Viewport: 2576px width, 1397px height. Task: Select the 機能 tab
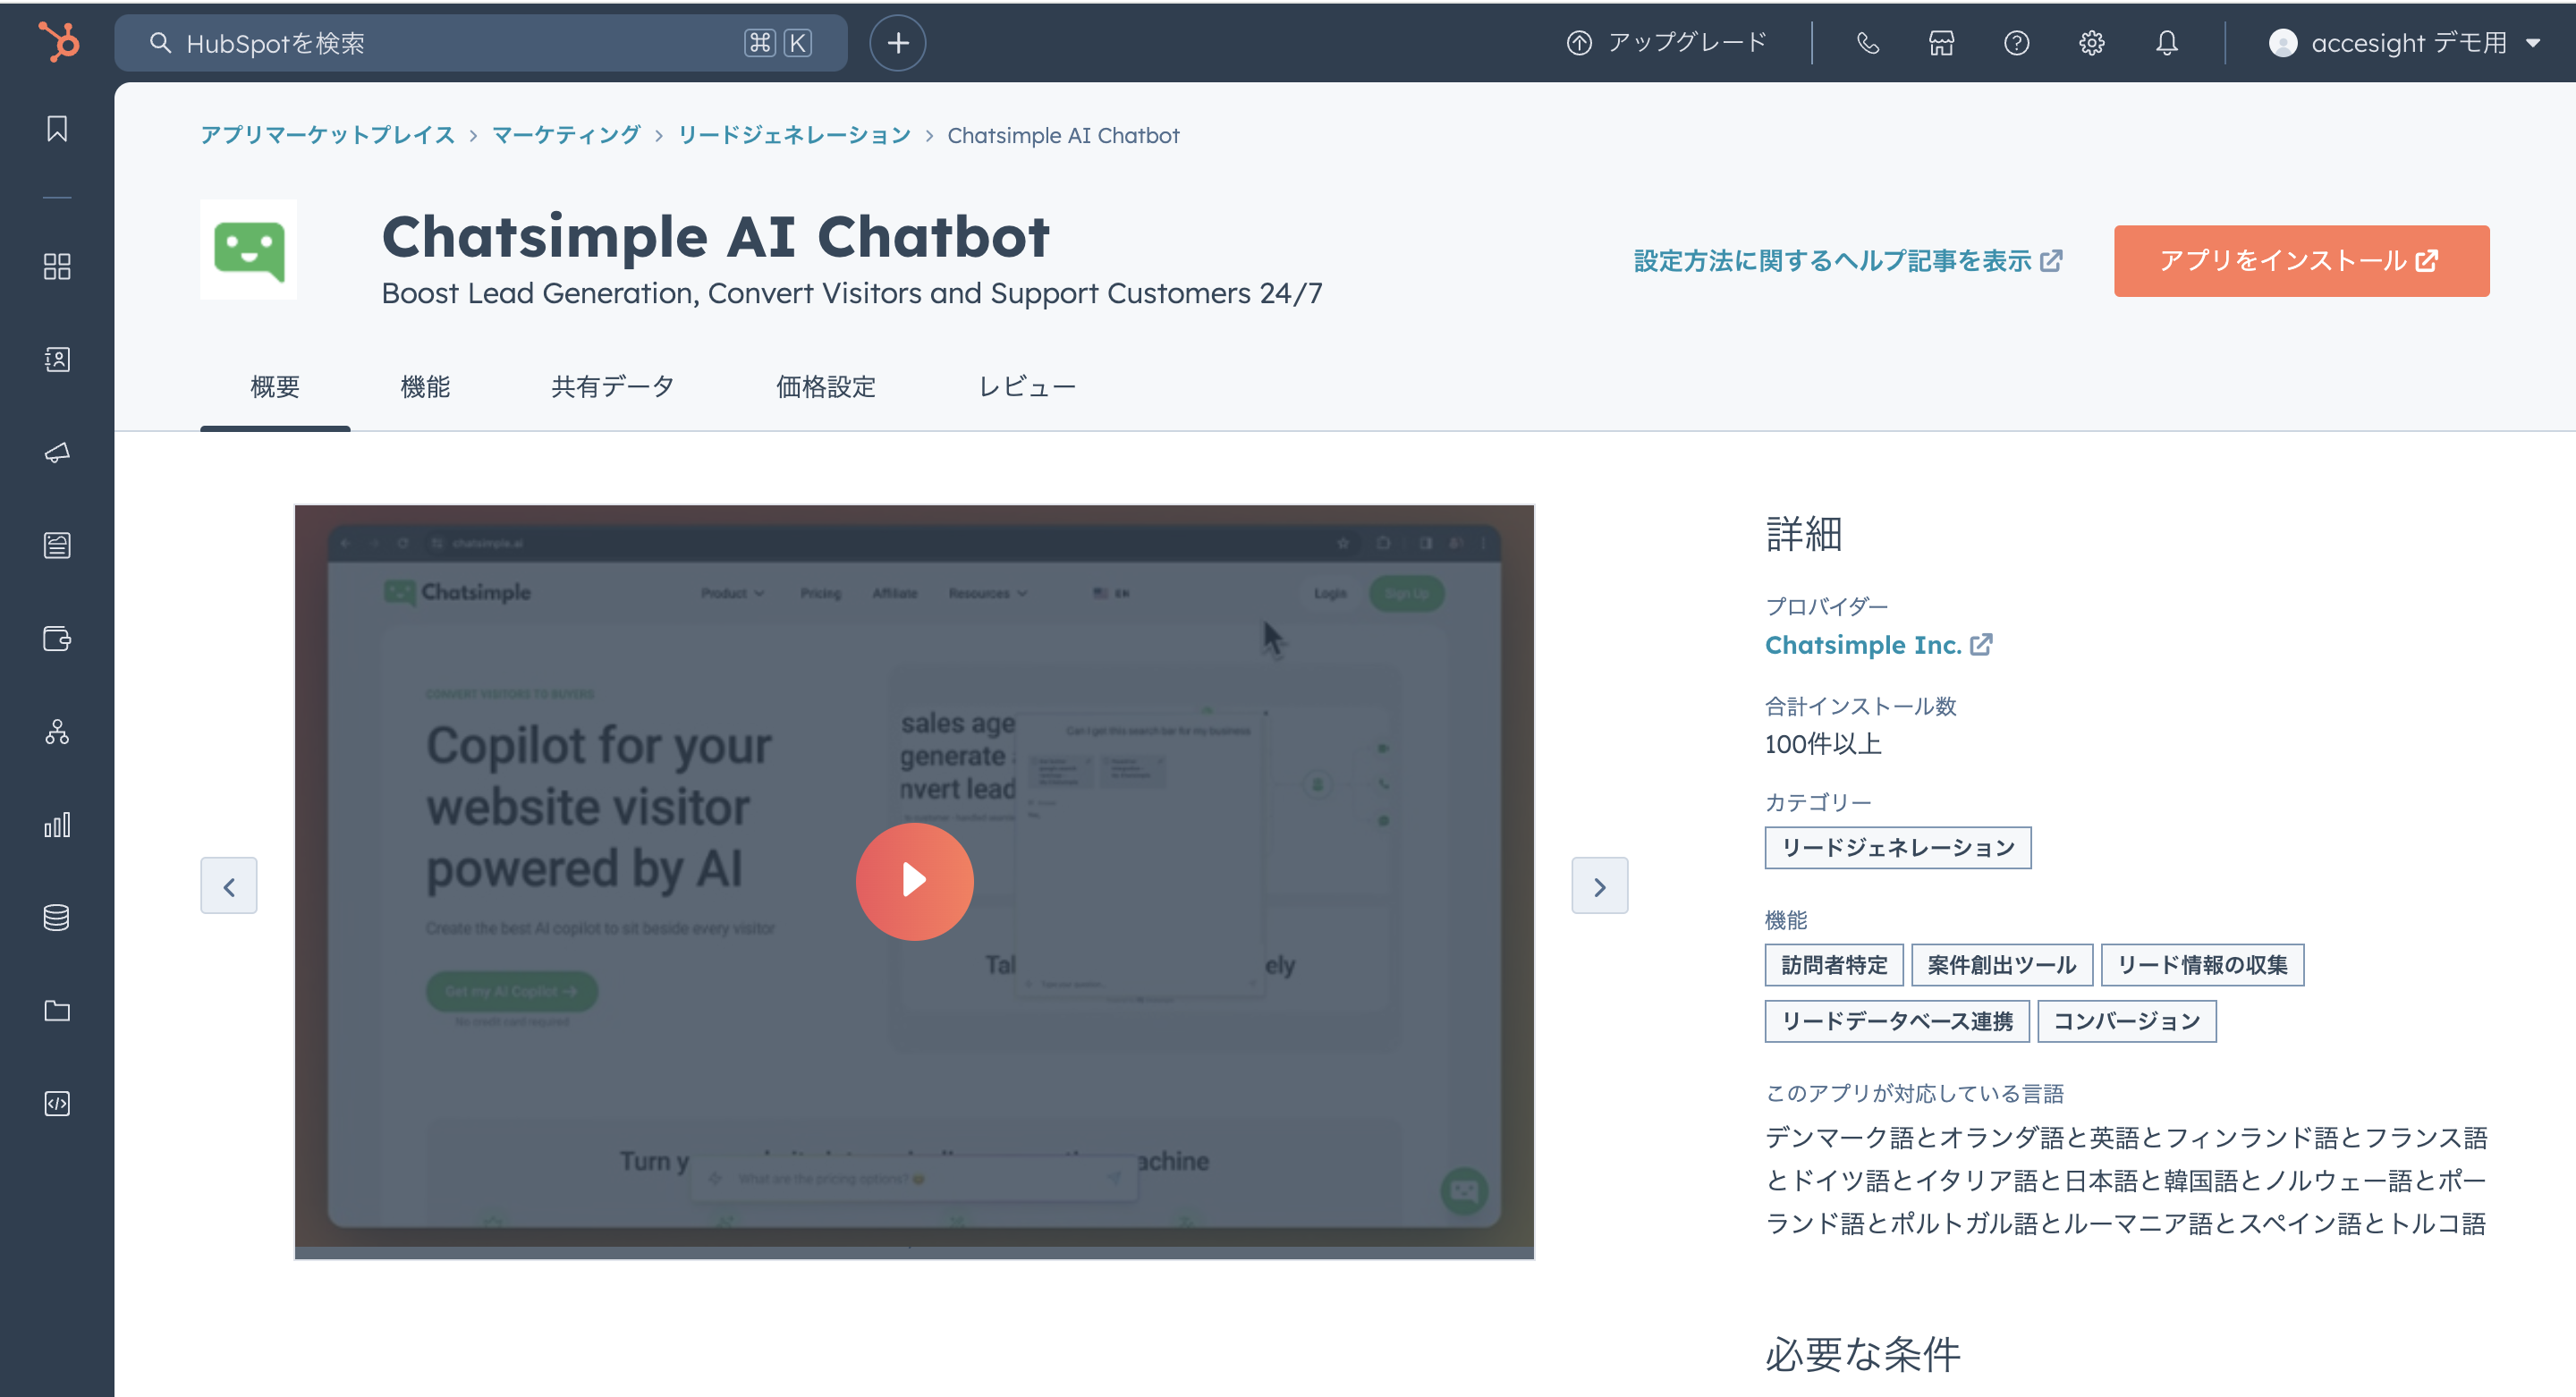click(425, 387)
